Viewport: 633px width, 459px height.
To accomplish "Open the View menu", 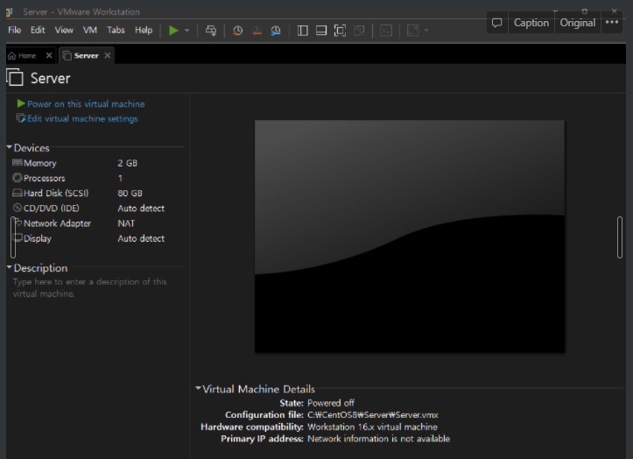I will click(x=64, y=30).
